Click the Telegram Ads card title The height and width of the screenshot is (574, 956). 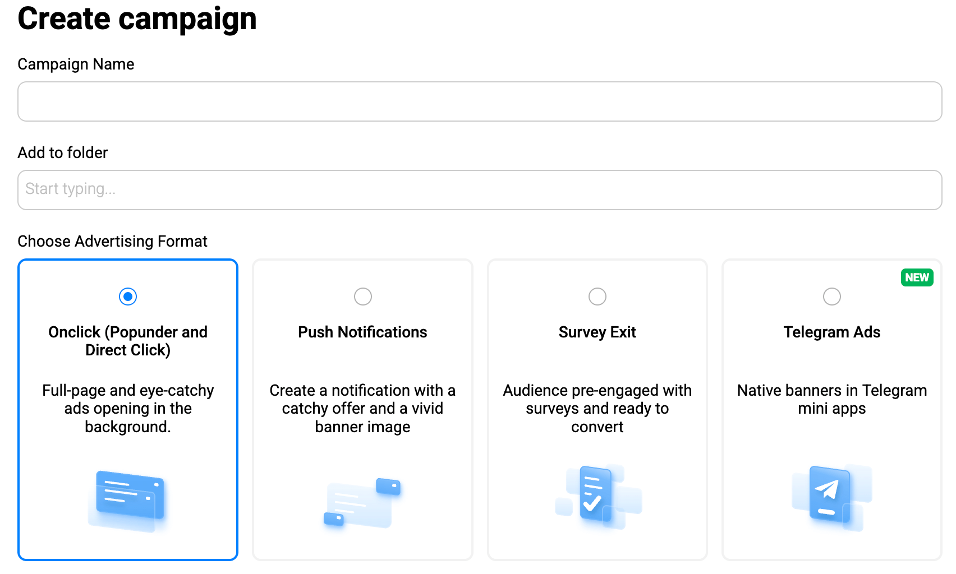[x=831, y=332]
